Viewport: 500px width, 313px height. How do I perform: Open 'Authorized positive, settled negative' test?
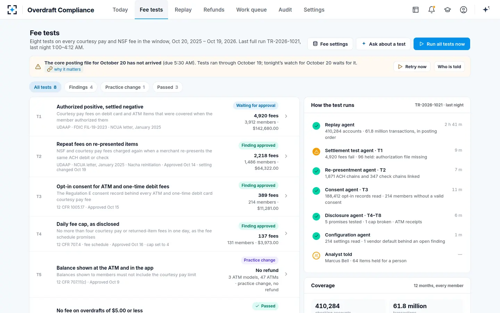100,107
